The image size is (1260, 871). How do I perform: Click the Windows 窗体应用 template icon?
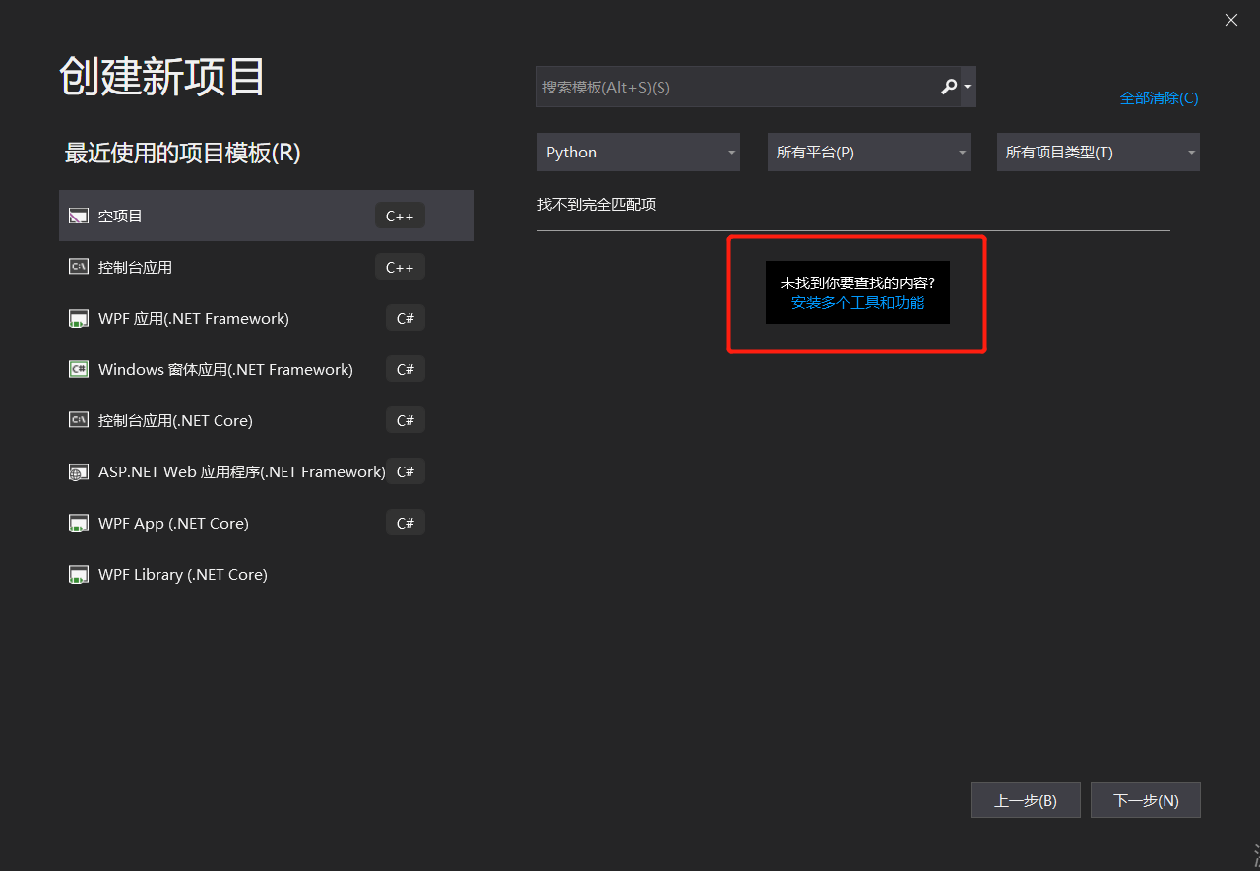click(x=79, y=369)
